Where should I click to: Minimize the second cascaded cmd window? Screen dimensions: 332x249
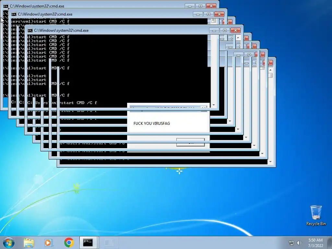[x=198, y=14]
